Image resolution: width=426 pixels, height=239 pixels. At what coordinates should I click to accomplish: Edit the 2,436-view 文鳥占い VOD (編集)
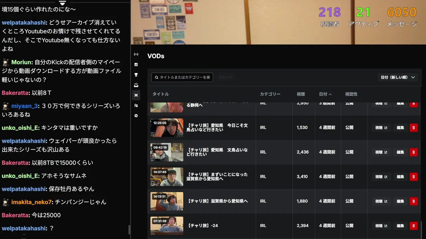tap(400, 152)
